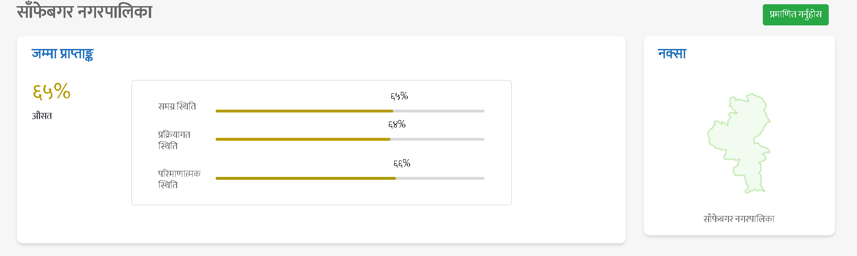
Task: Click the प्रक्रियागत स्थिति label
Action: point(174,140)
